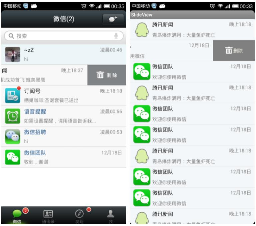Open the bottom cut-off 腾讯新闻 row in SlideView
The height and width of the screenshot is (226, 256).
[x=192, y=217]
